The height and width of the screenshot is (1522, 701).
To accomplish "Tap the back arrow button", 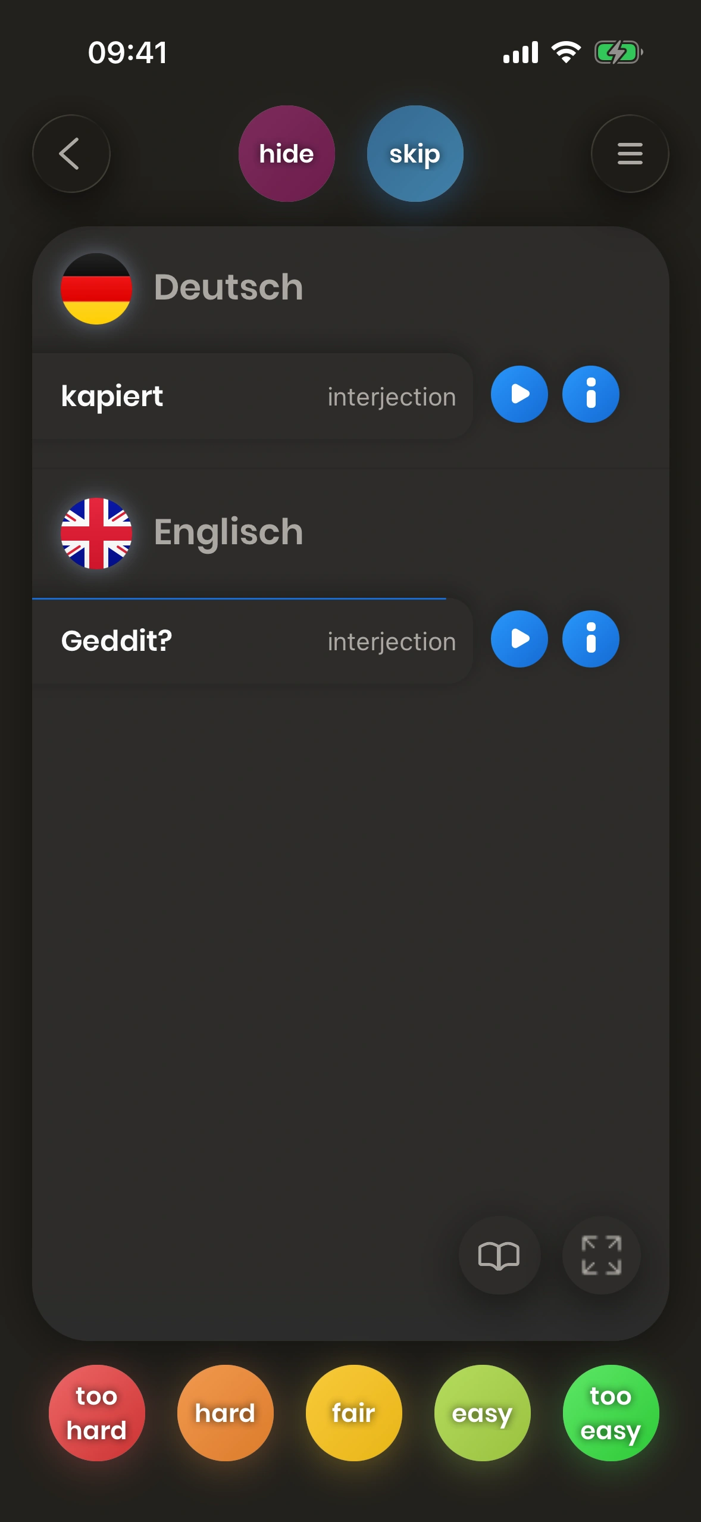I will click(x=71, y=154).
